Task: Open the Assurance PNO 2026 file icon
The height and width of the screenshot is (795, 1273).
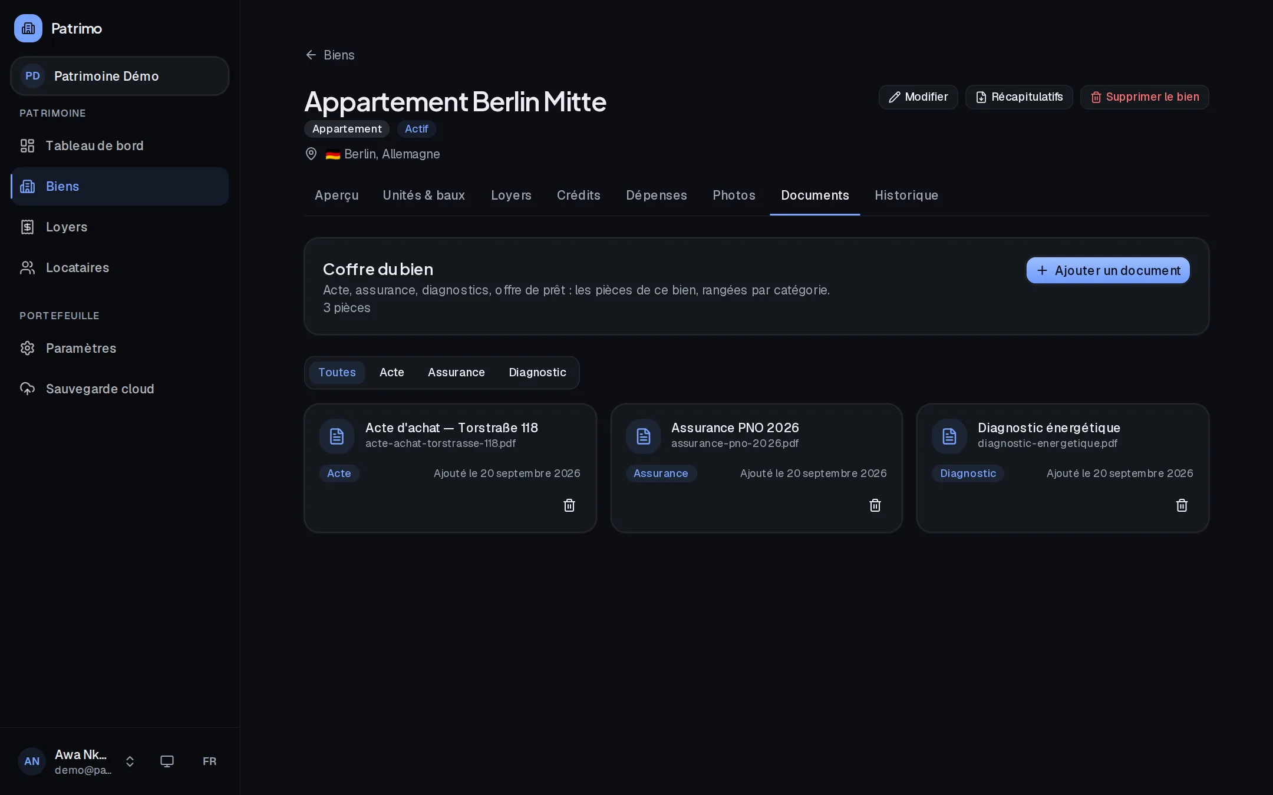Action: [x=643, y=436]
